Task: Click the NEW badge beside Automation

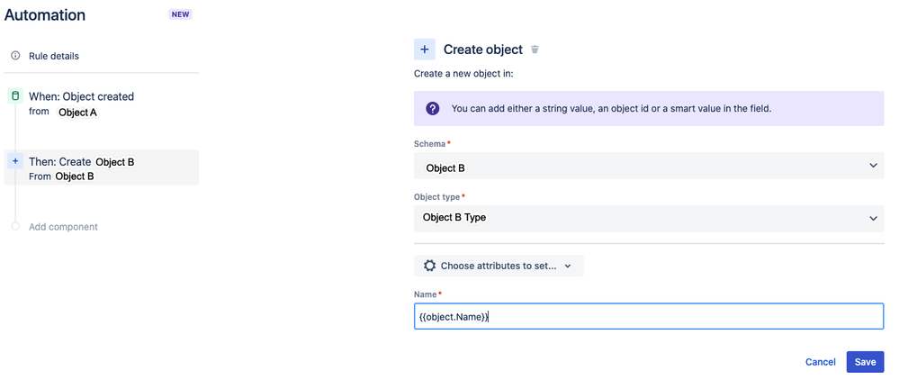Action: click(181, 15)
